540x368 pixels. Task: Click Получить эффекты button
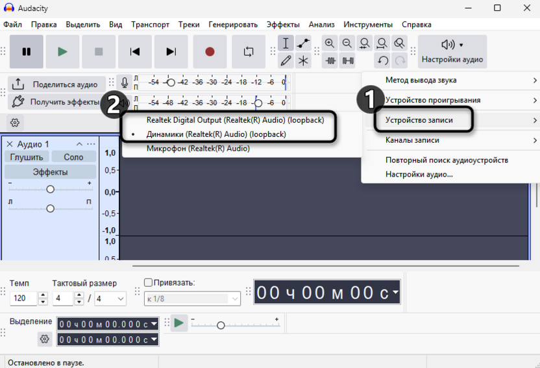tap(57, 102)
